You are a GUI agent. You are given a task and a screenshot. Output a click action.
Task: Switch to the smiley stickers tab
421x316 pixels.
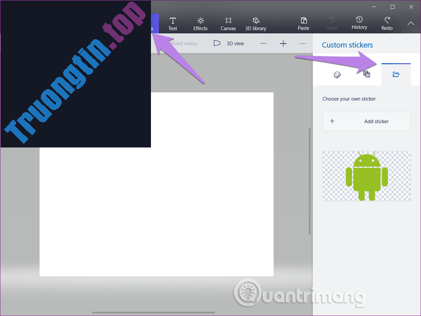point(337,75)
